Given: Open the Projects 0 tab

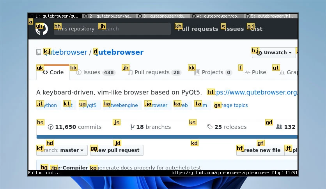Looking at the screenshot, I should click(x=213, y=72).
